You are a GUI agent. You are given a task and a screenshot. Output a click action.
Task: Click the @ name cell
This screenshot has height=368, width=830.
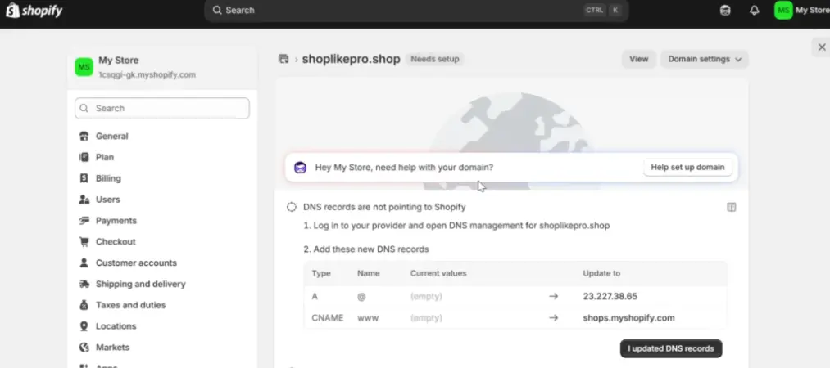361,297
